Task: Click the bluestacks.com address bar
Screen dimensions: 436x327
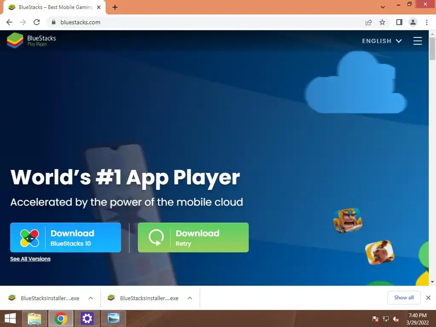Action: 206,22
